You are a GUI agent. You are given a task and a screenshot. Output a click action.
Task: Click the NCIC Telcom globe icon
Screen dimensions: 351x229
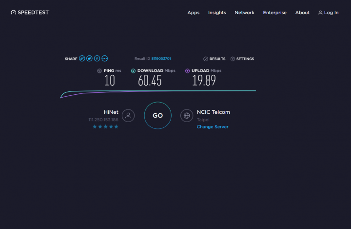pos(187,115)
